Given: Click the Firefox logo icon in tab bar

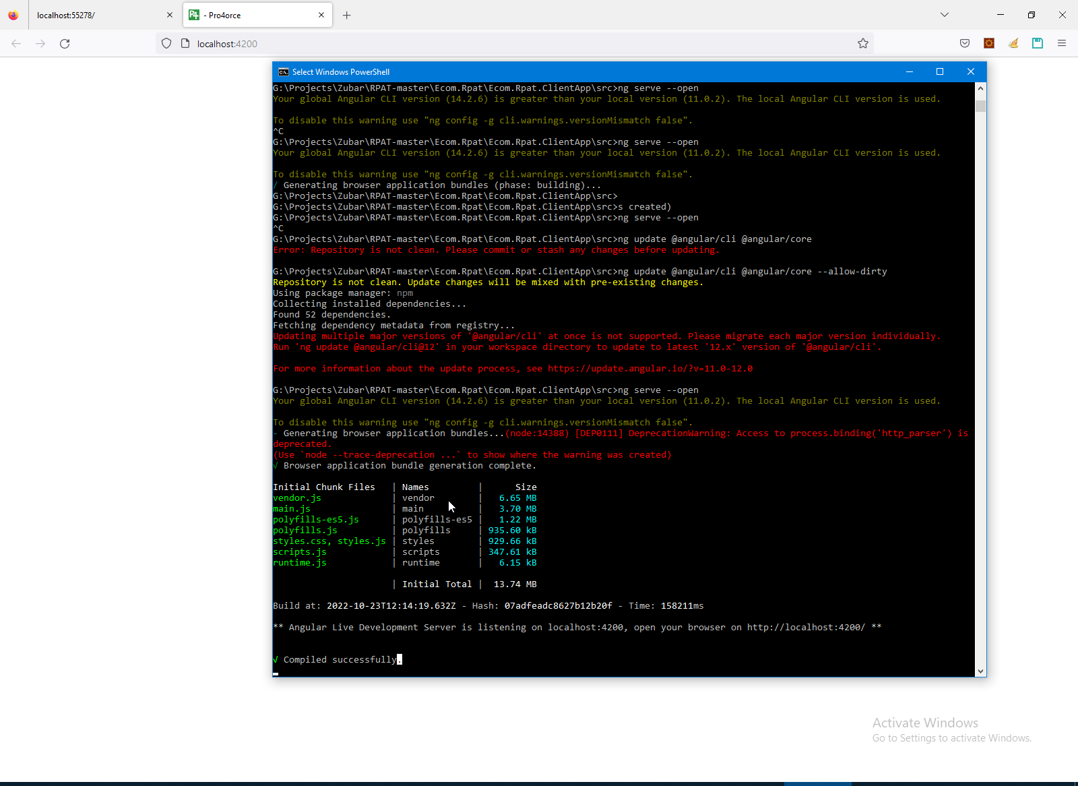Looking at the screenshot, I should [13, 15].
